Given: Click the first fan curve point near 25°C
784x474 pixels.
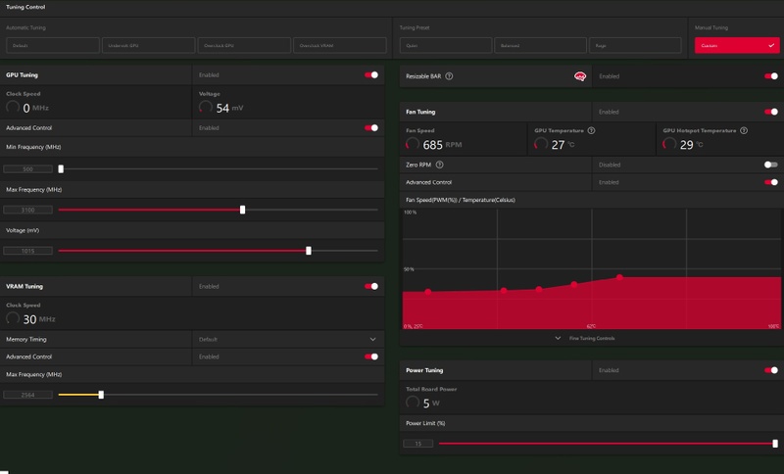Looking at the screenshot, I should pos(428,292).
